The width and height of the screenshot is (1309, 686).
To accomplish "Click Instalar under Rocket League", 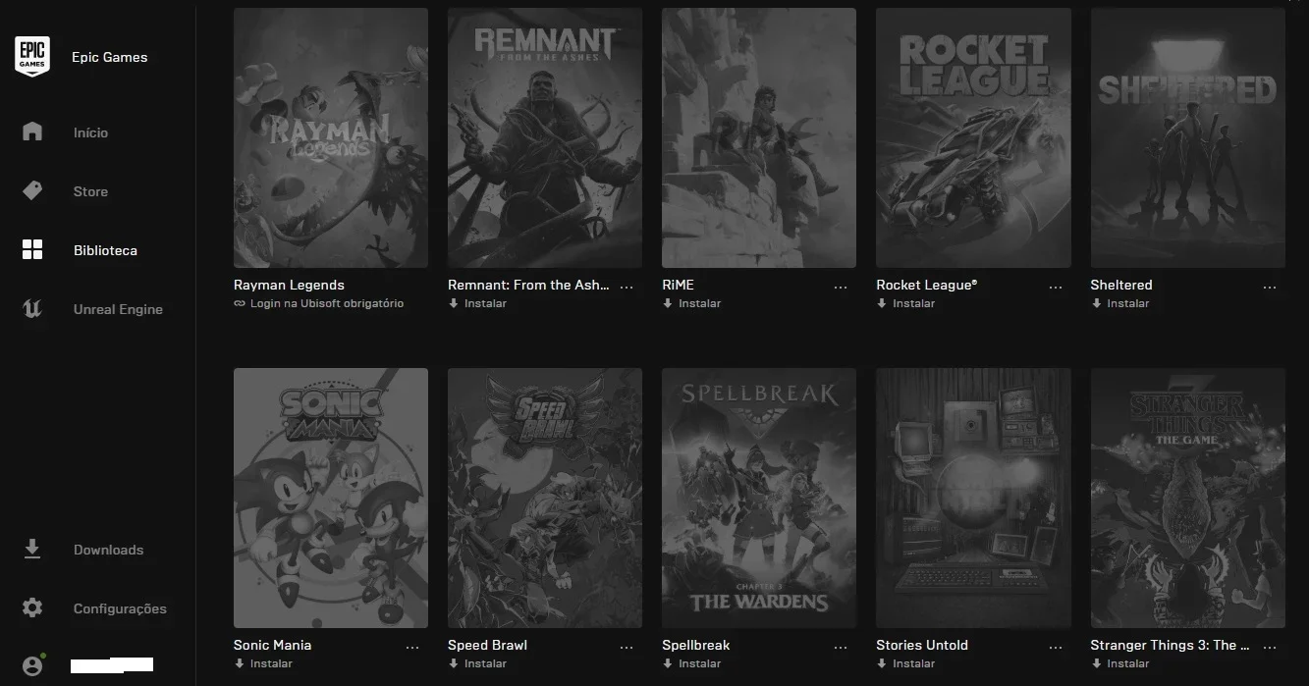I will click(x=913, y=303).
